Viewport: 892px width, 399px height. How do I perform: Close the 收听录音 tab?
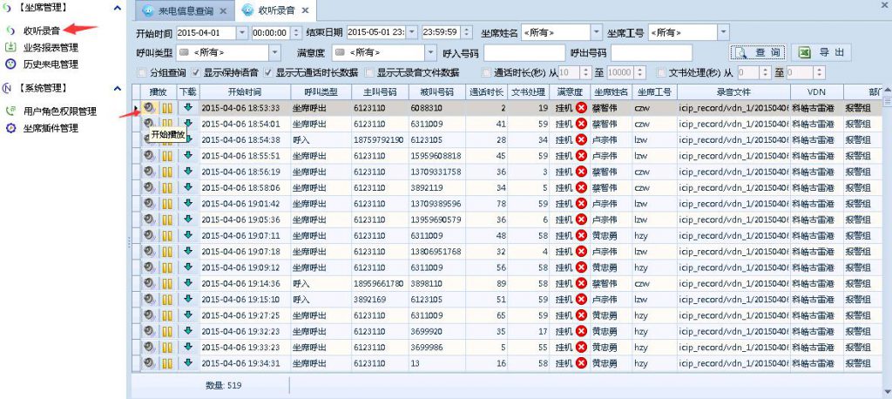tap(304, 11)
